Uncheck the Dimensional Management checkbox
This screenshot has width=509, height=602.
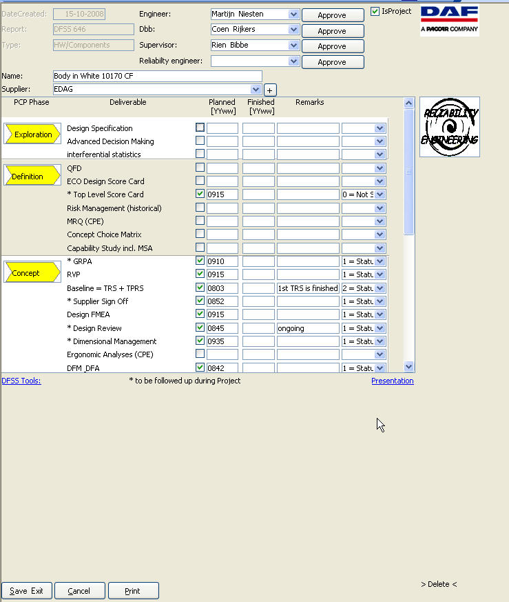[200, 341]
